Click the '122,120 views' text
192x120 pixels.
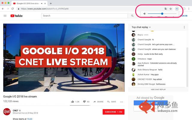pyautogui.click(x=11, y=101)
